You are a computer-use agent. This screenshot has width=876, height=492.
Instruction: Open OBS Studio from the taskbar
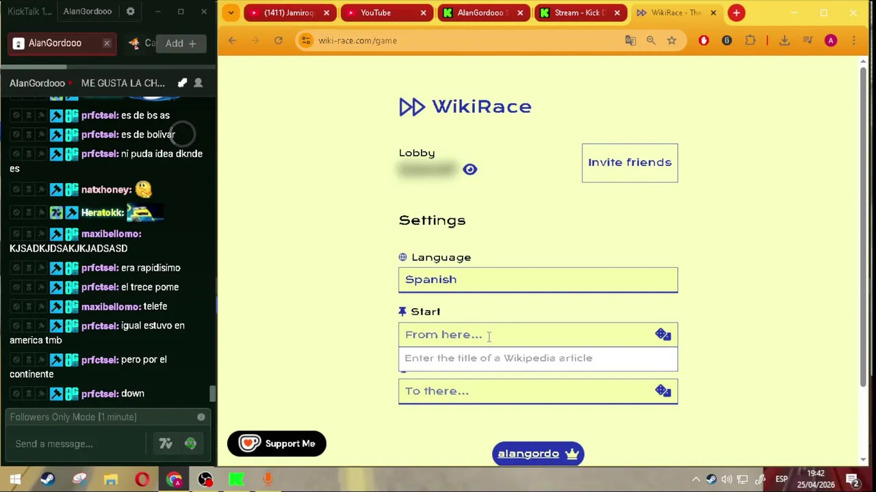205,480
